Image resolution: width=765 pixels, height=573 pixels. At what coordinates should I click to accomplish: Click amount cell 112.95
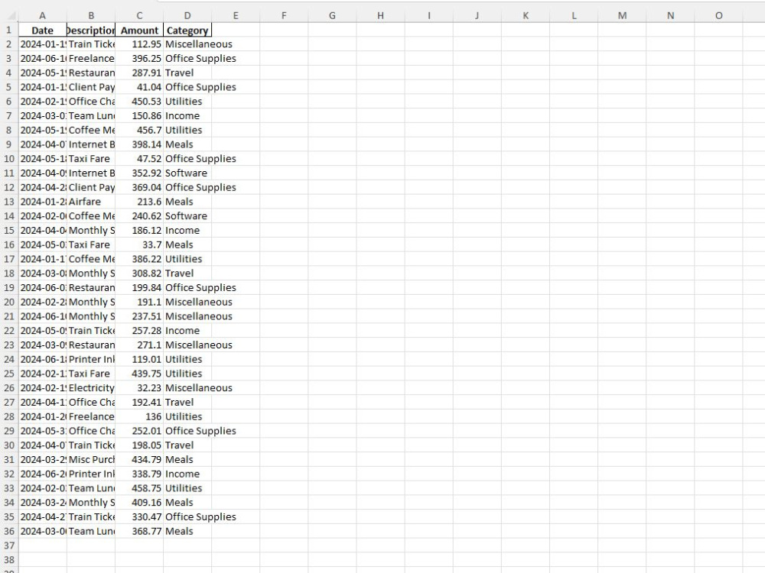[x=139, y=44]
